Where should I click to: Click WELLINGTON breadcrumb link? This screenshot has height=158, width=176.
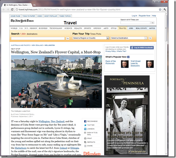[x=49, y=45]
